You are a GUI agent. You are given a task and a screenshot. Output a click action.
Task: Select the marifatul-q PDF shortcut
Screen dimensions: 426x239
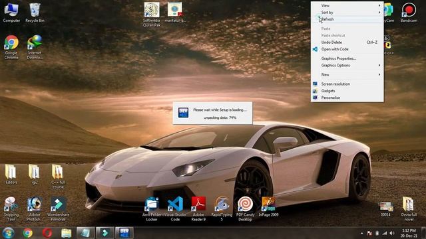[175, 13]
